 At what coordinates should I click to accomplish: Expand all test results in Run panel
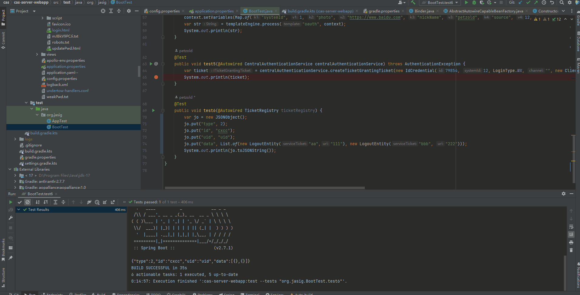pyautogui.click(x=55, y=202)
